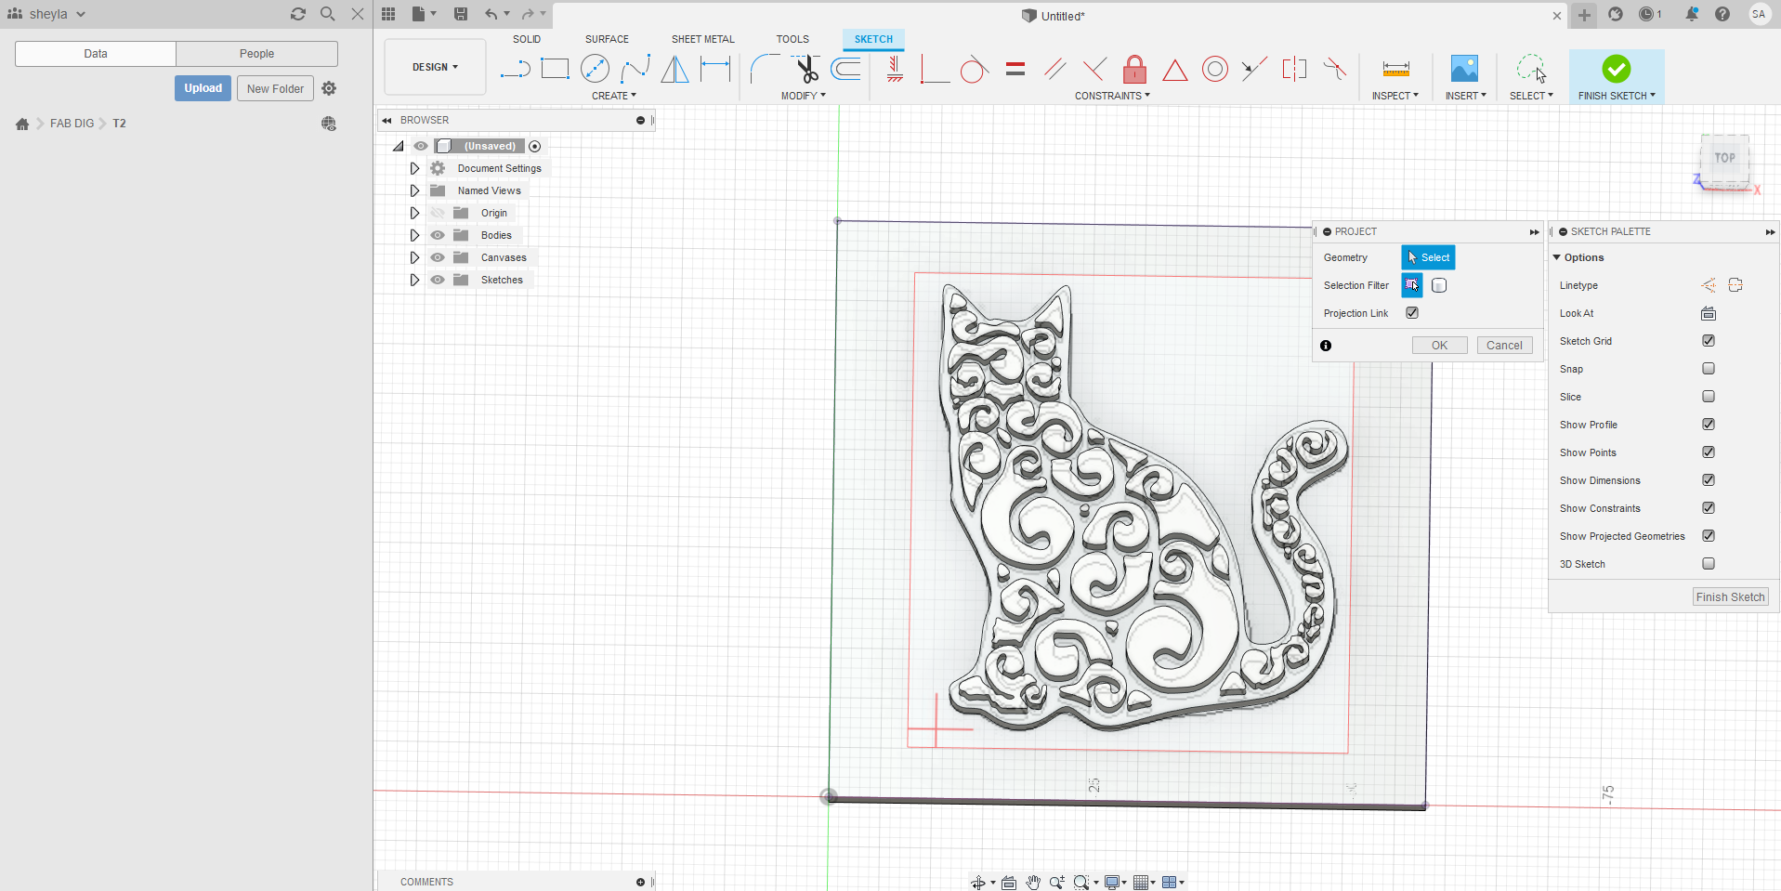Click the green Finish Sketch checkmark

coord(1616,69)
